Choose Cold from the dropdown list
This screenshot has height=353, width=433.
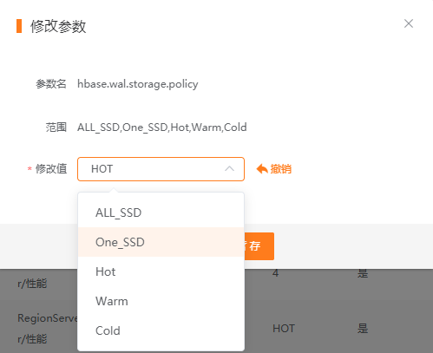(x=161, y=330)
